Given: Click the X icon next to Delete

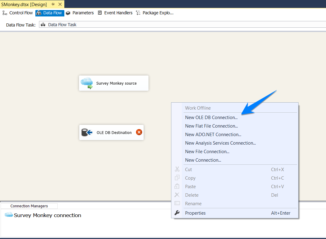Looking at the screenshot, I should coord(177,195).
